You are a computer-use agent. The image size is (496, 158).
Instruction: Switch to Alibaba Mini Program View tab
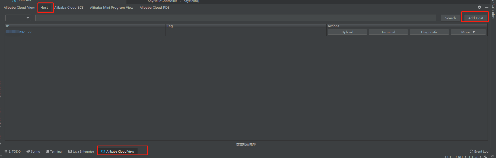pyautogui.click(x=112, y=7)
